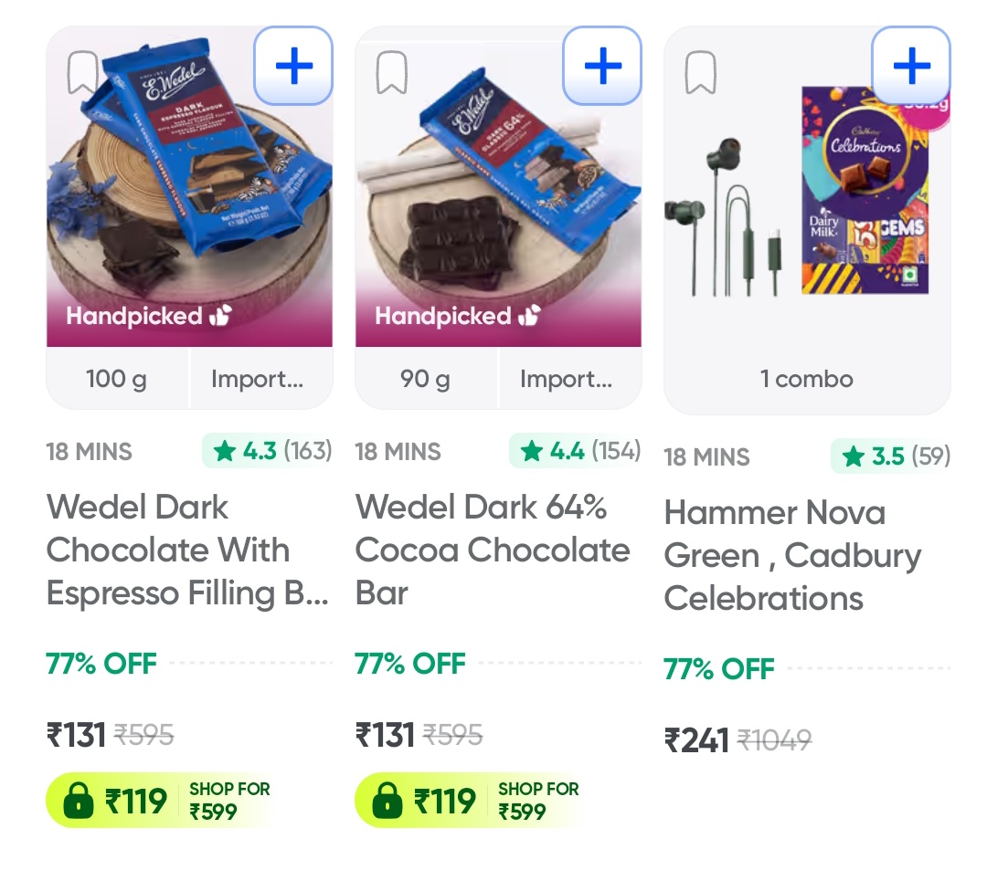The width and height of the screenshot is (987, 870).
Task: Open the 1 combo variant selector
Action: (x=807, y=379)
